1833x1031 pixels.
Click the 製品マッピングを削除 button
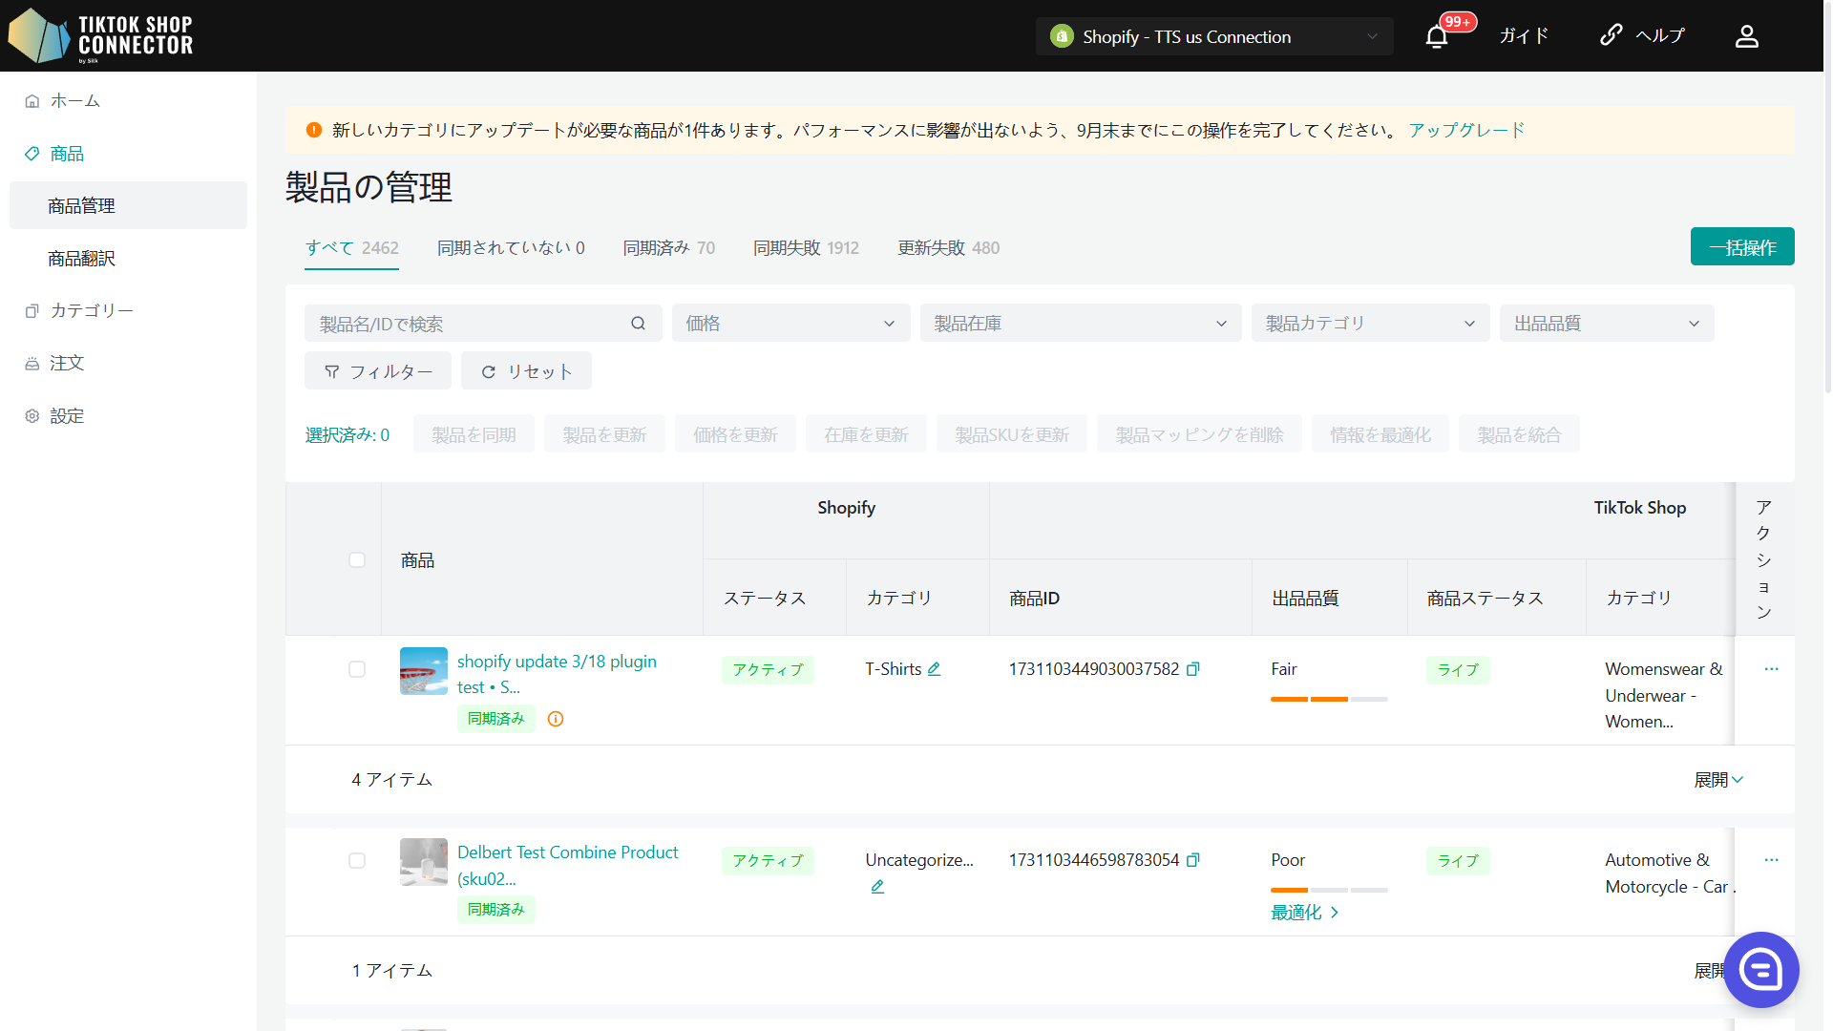click(1199, 434)
